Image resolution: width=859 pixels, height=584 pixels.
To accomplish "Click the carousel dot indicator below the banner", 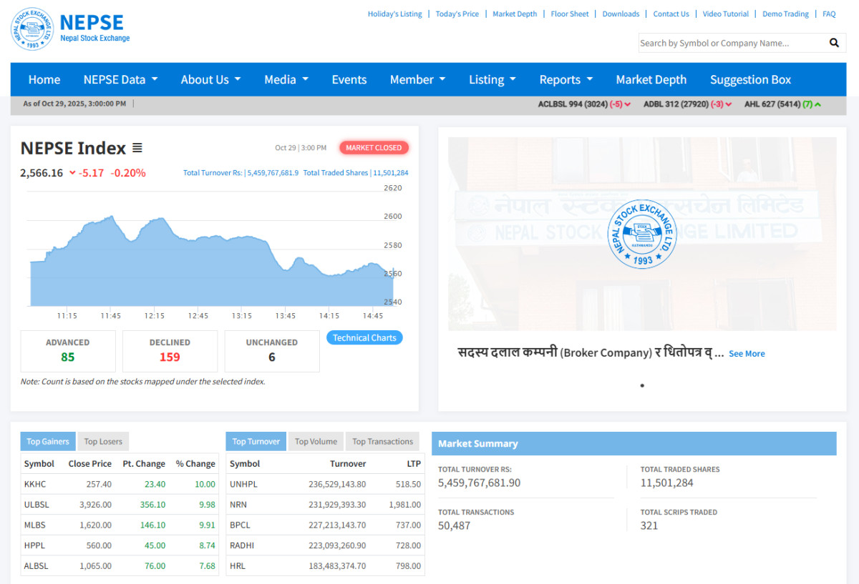I will (642, 385).
